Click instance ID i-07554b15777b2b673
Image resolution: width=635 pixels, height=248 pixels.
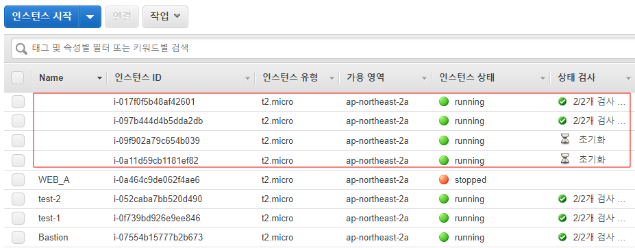tap(158, 237)
